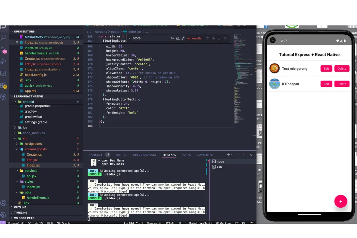
Task: Switch to the Debug Console tab
Action: click(x=144, y=155)
